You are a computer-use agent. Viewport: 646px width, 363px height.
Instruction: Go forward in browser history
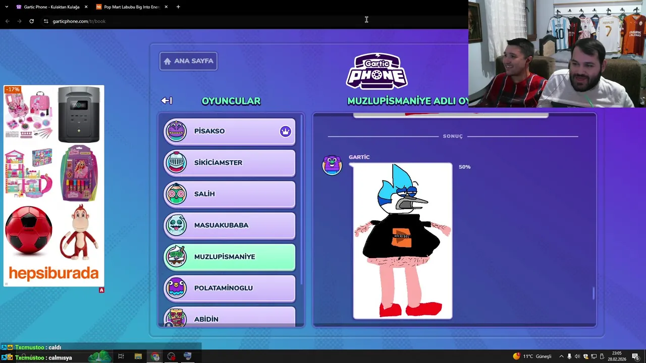click(x=19, y=21)
